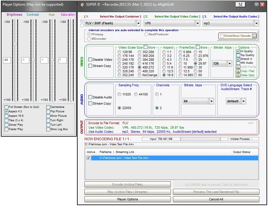Select 25 frames per second
The height and width of the screenshot is (206, 268).
[195, 60]
